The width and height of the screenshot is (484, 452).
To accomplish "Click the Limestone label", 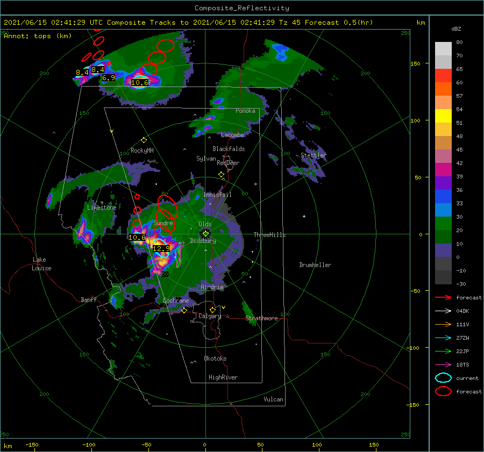I will pos(102,207).
